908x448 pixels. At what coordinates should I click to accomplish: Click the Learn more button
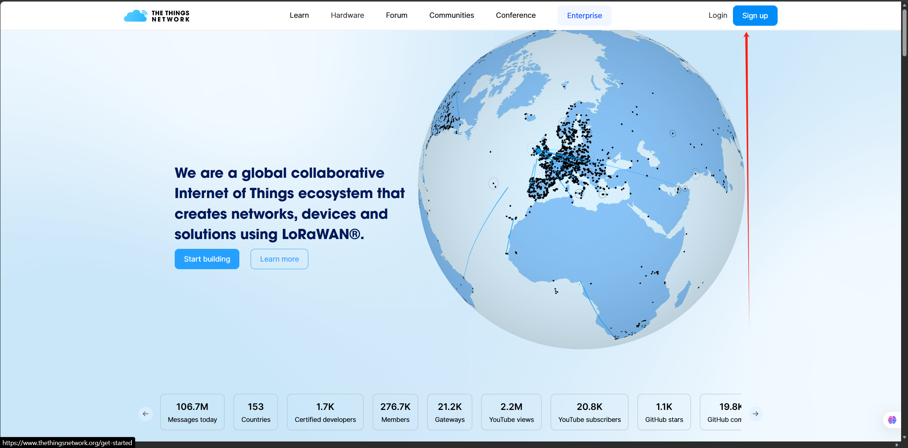click(x=279, y=259)
